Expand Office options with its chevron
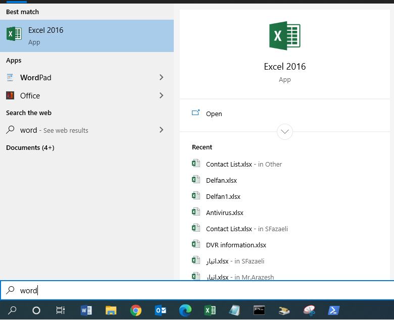Image resolution: width=394 pixels, height=320 pixels. (161, 95)
